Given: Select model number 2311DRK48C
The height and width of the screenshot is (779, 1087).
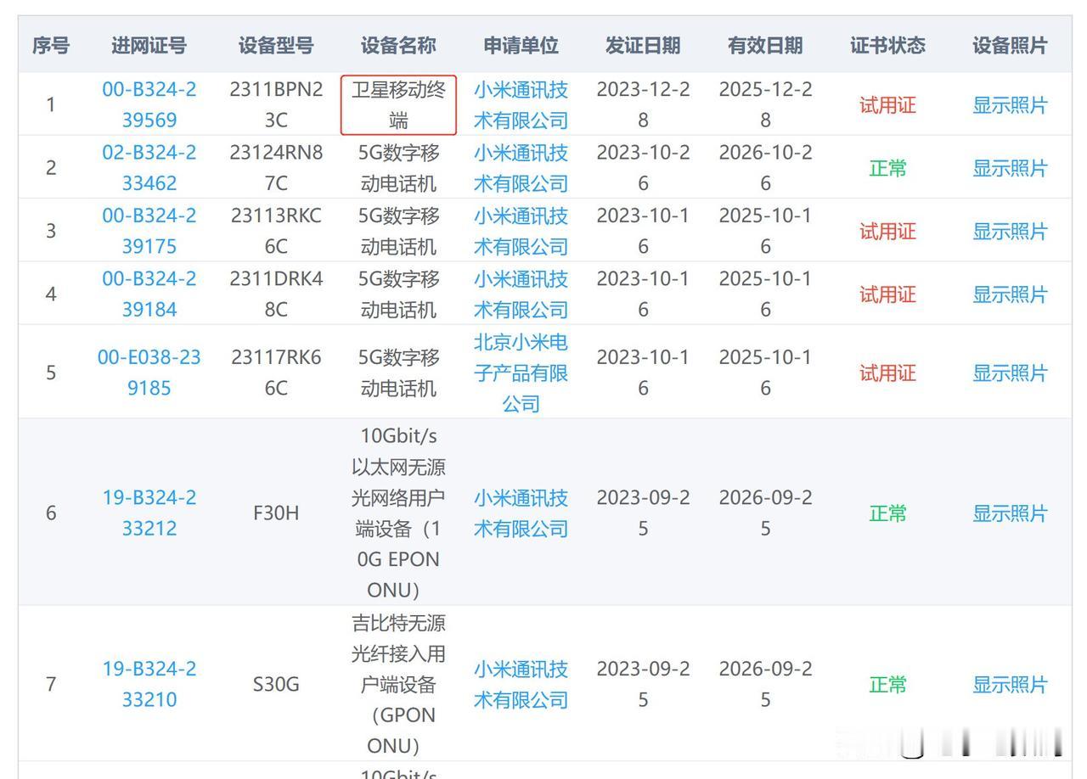Looking at the screenshot, I should [276, 294].
